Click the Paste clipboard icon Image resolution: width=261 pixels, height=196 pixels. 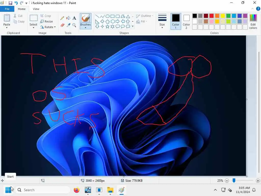coord(7,18)
